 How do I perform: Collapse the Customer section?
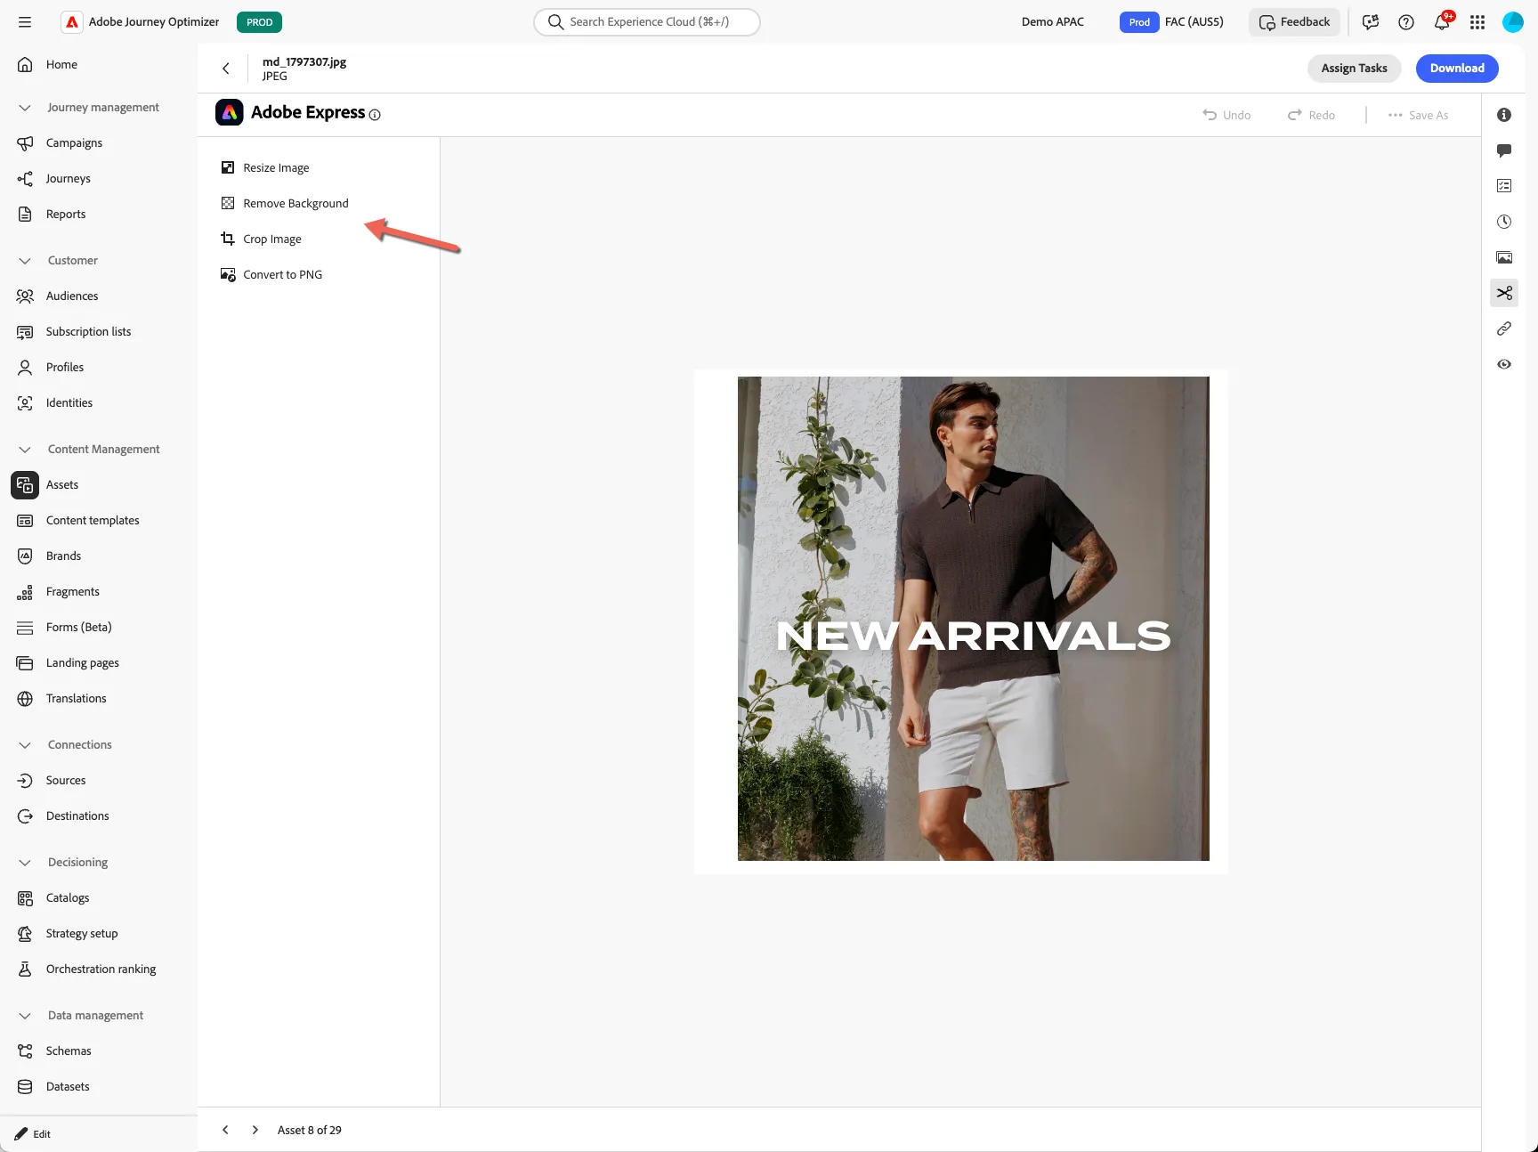[x=25, y=261]
